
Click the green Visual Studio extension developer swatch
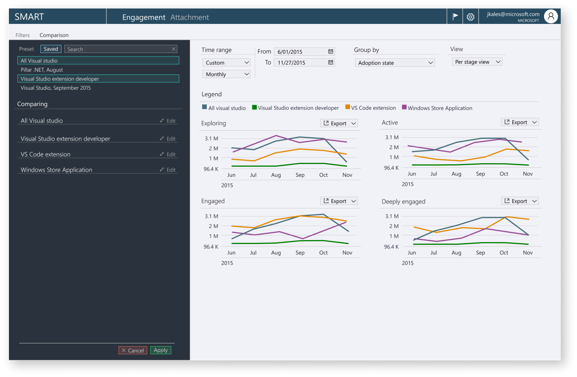(x=254, y=107)
